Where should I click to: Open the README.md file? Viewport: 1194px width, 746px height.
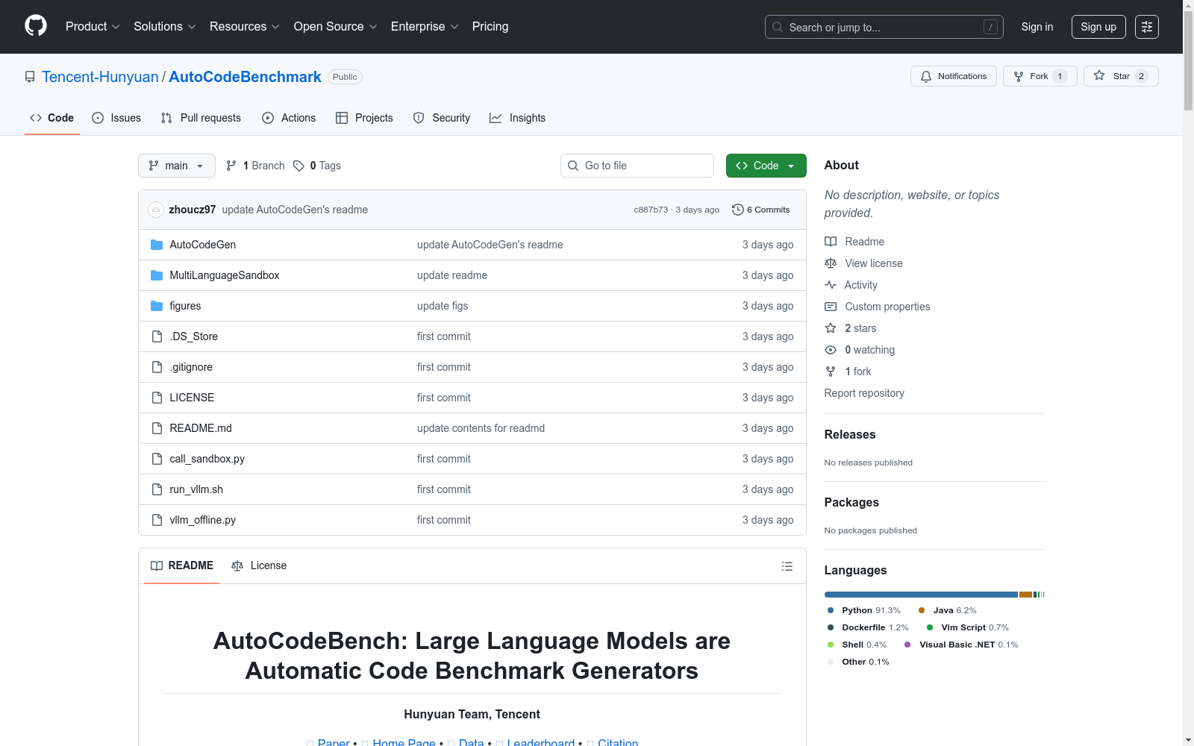pyautogui.click(x=201, y=428)
